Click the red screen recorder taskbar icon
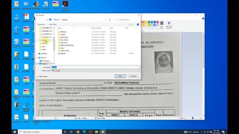The height and width of the screenshot is (134, 239). (90, 132)
